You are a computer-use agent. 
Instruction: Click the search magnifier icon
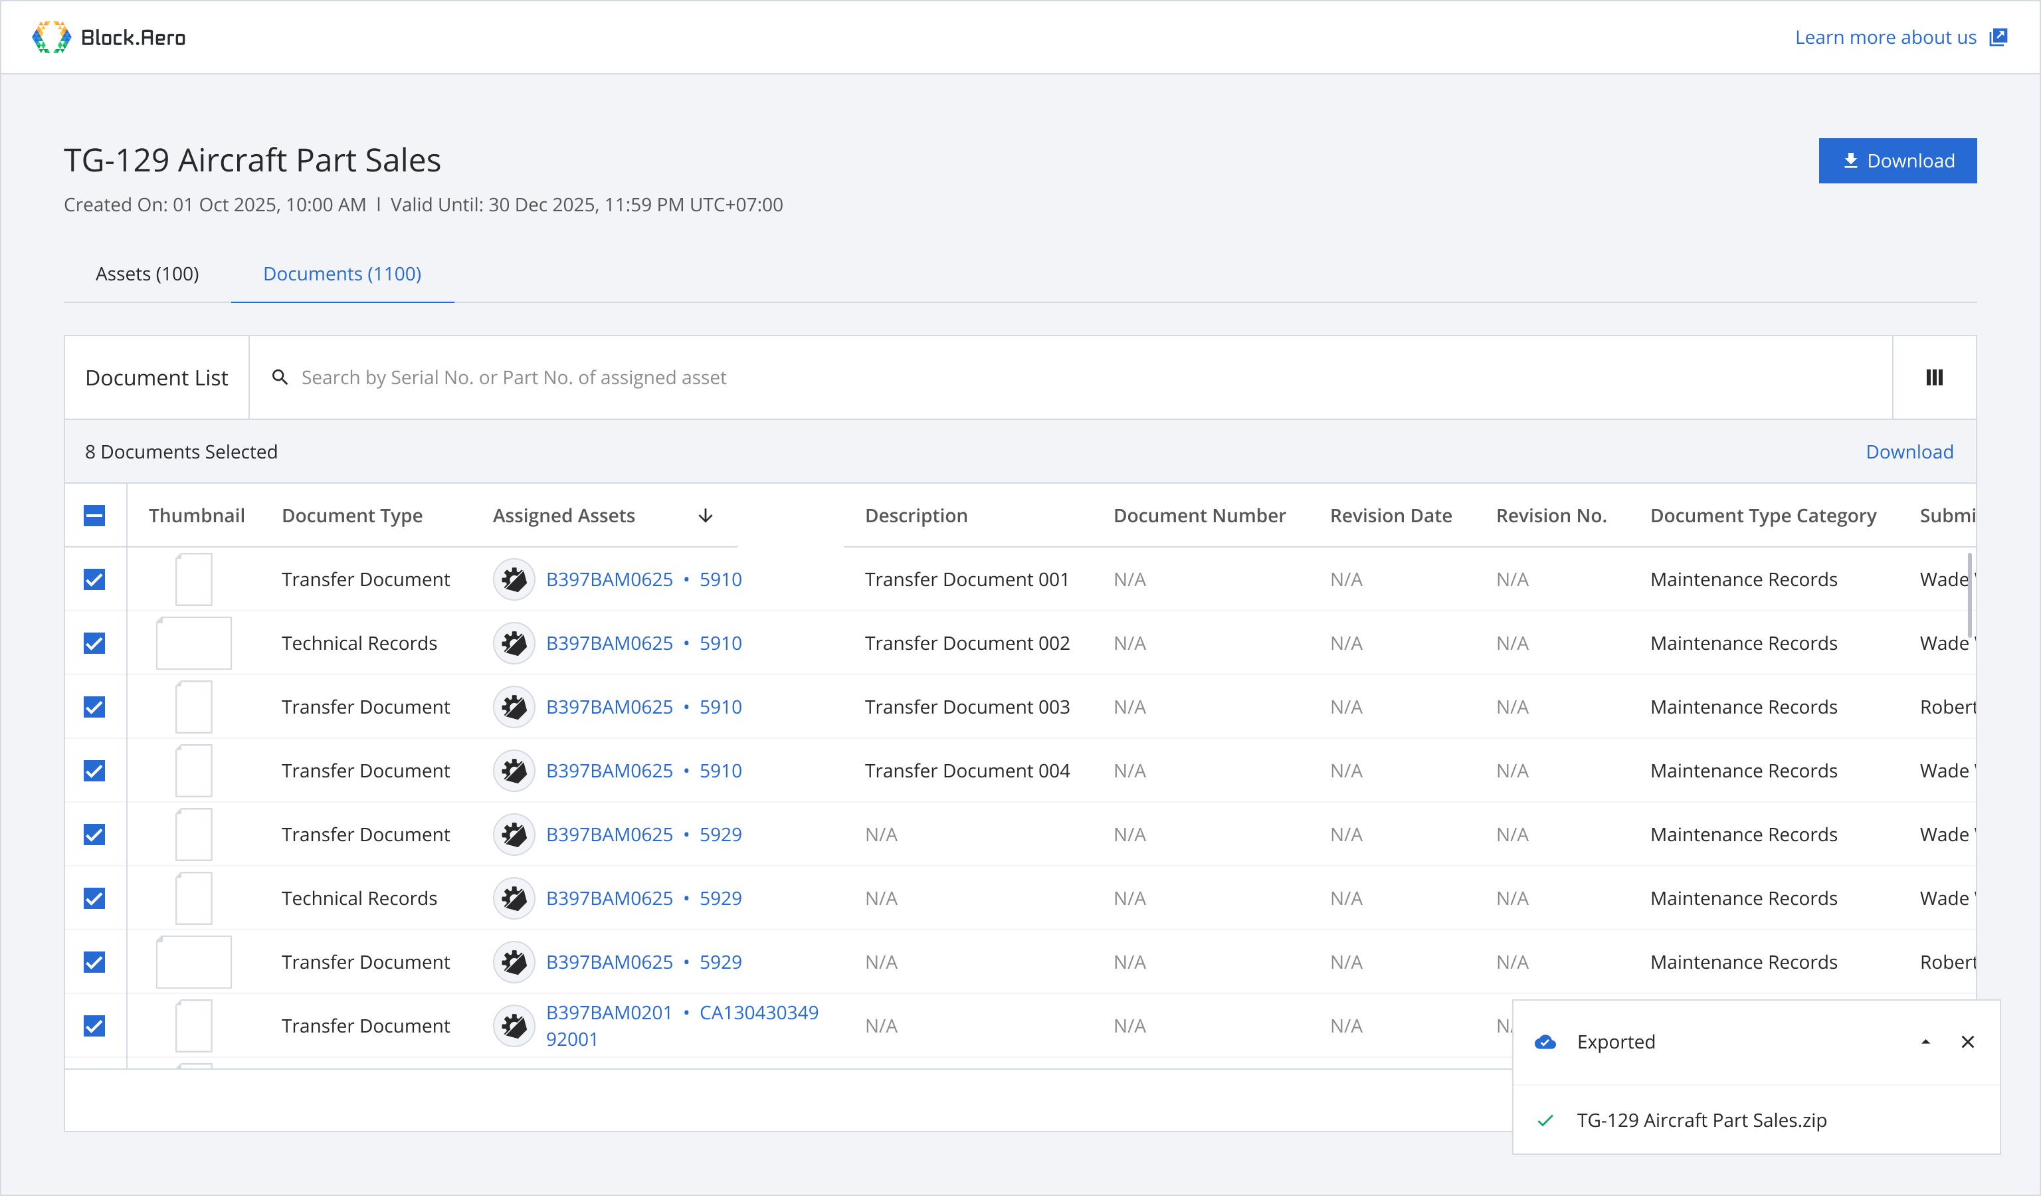tap(280, 377)
